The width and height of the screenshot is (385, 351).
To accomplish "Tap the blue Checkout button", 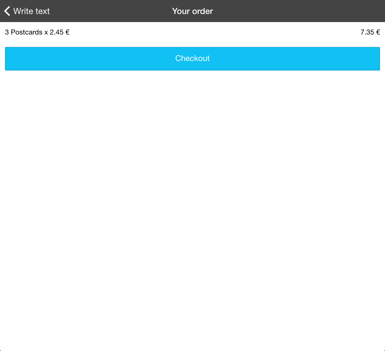I will click(x=192, y=59).
